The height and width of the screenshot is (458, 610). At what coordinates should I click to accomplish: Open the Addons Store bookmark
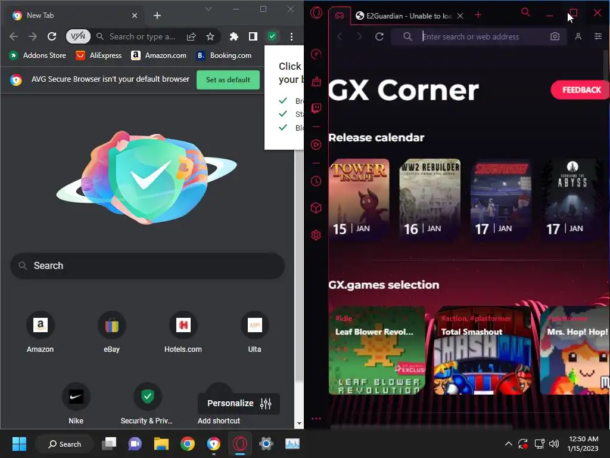38,55
